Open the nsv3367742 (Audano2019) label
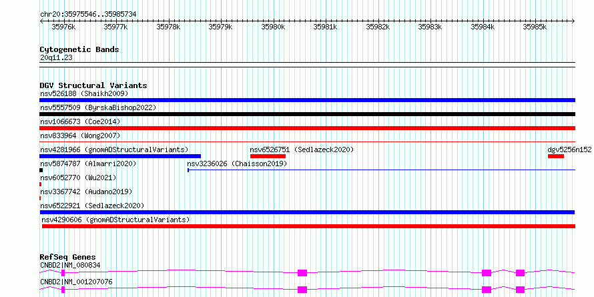Image resolution: width=594 pixels, height=297 pixels. click(x=86, y=192)
